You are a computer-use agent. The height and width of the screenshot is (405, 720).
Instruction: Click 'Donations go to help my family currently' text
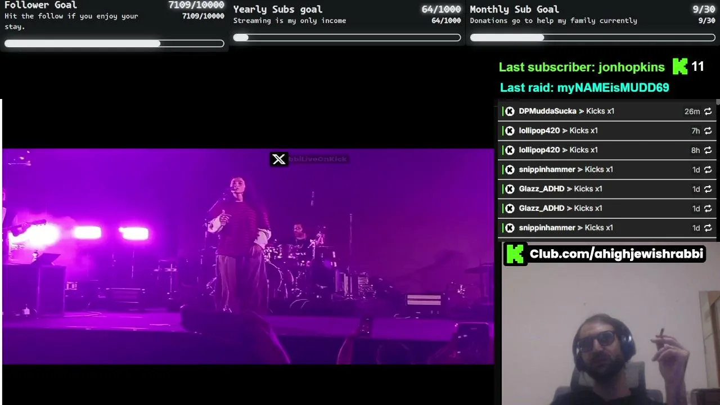[553, 21]
